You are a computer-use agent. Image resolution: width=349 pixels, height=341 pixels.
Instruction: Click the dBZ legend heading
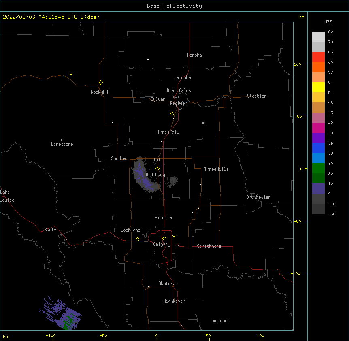tap(328, 21)
